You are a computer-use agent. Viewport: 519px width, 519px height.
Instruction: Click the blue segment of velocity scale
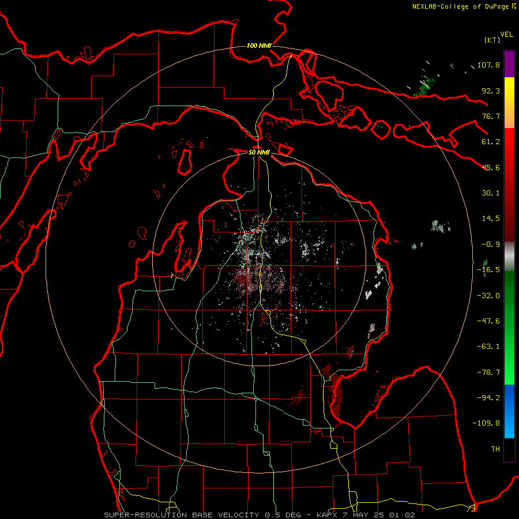(509, 411)
